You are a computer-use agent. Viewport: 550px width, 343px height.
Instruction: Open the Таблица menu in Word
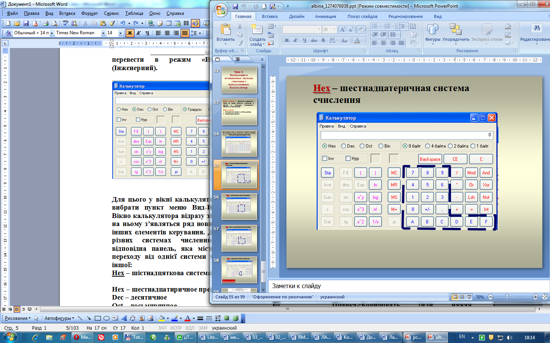point(134,13)
